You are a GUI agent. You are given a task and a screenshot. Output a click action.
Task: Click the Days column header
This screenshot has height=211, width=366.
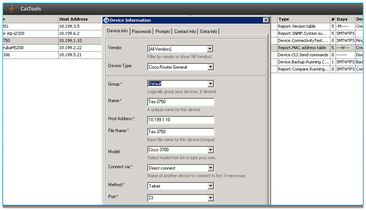click(345, 19)
